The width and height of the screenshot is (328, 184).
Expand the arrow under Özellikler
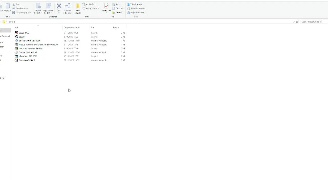106,13
